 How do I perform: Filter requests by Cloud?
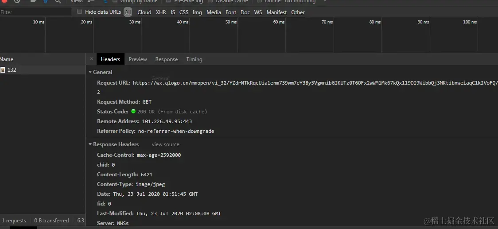coord(144,12)
